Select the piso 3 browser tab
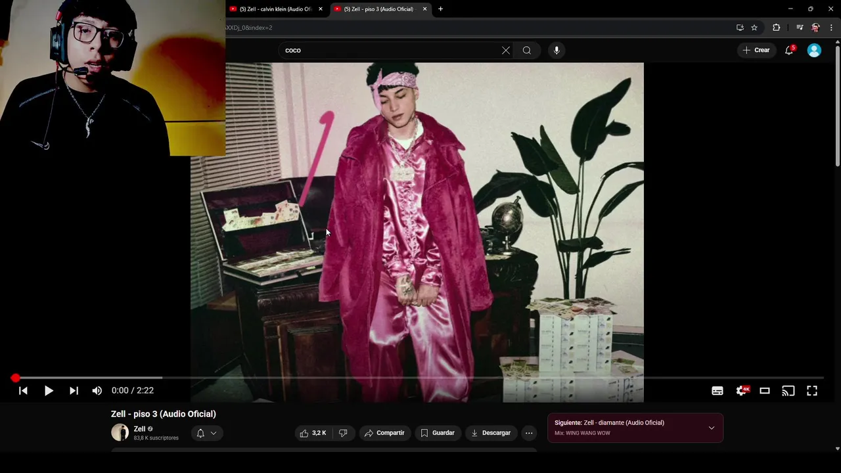This screenshot has width=841, height=473. click(380, 9)
